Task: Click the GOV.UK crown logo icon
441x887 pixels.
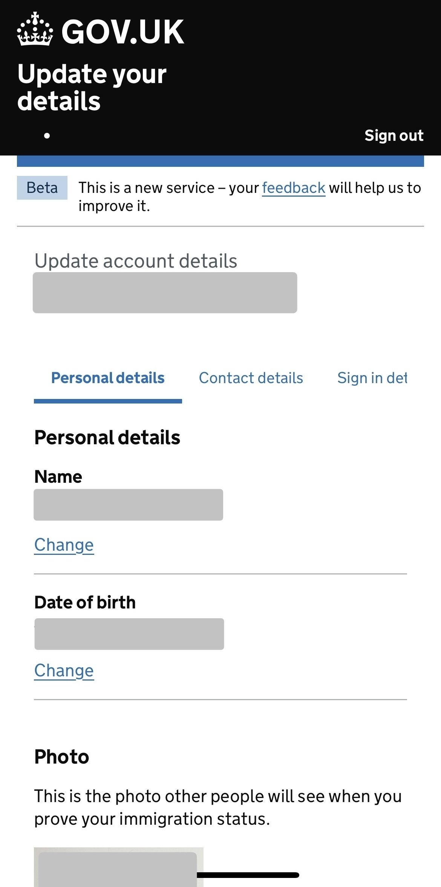Action: [35, 29]
